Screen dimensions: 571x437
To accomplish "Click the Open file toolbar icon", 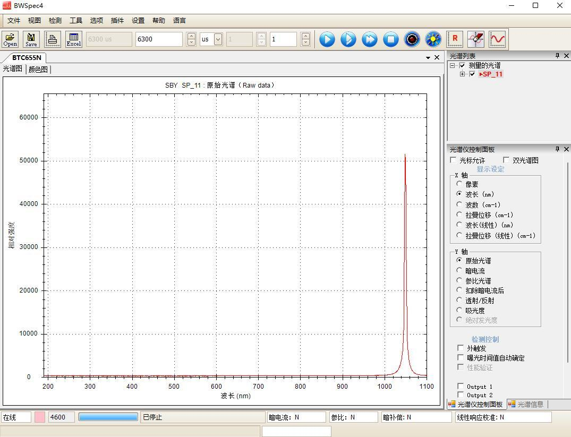I will pyautogui.click(x=10, y=39).
